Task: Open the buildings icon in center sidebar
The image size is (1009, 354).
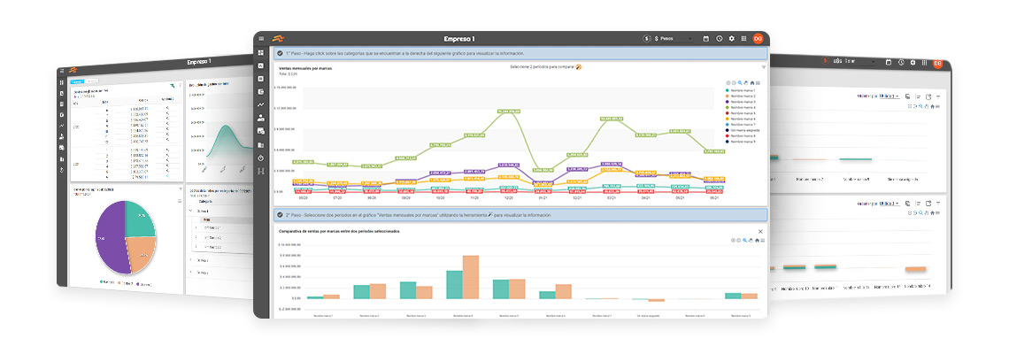Action: click(261, 145)
